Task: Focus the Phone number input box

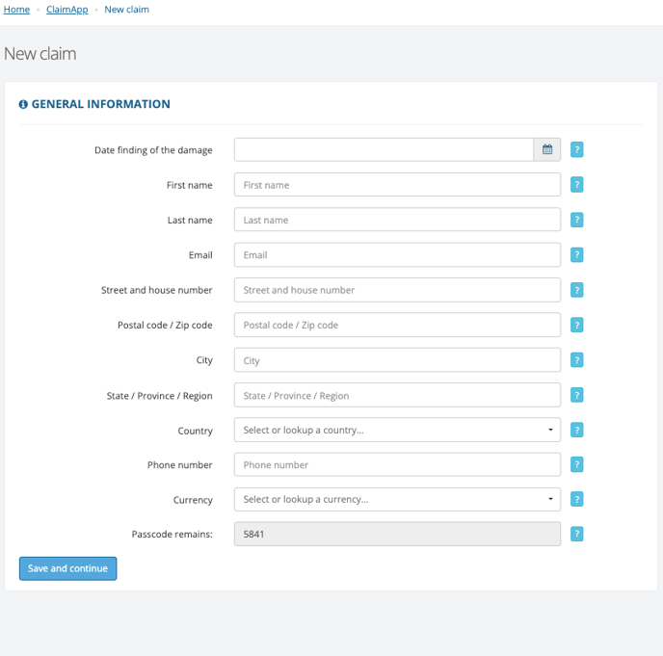Action: [x=397, y=464]
